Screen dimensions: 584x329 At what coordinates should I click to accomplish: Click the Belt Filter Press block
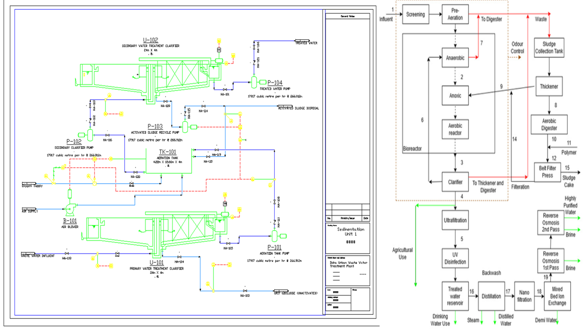547,172
